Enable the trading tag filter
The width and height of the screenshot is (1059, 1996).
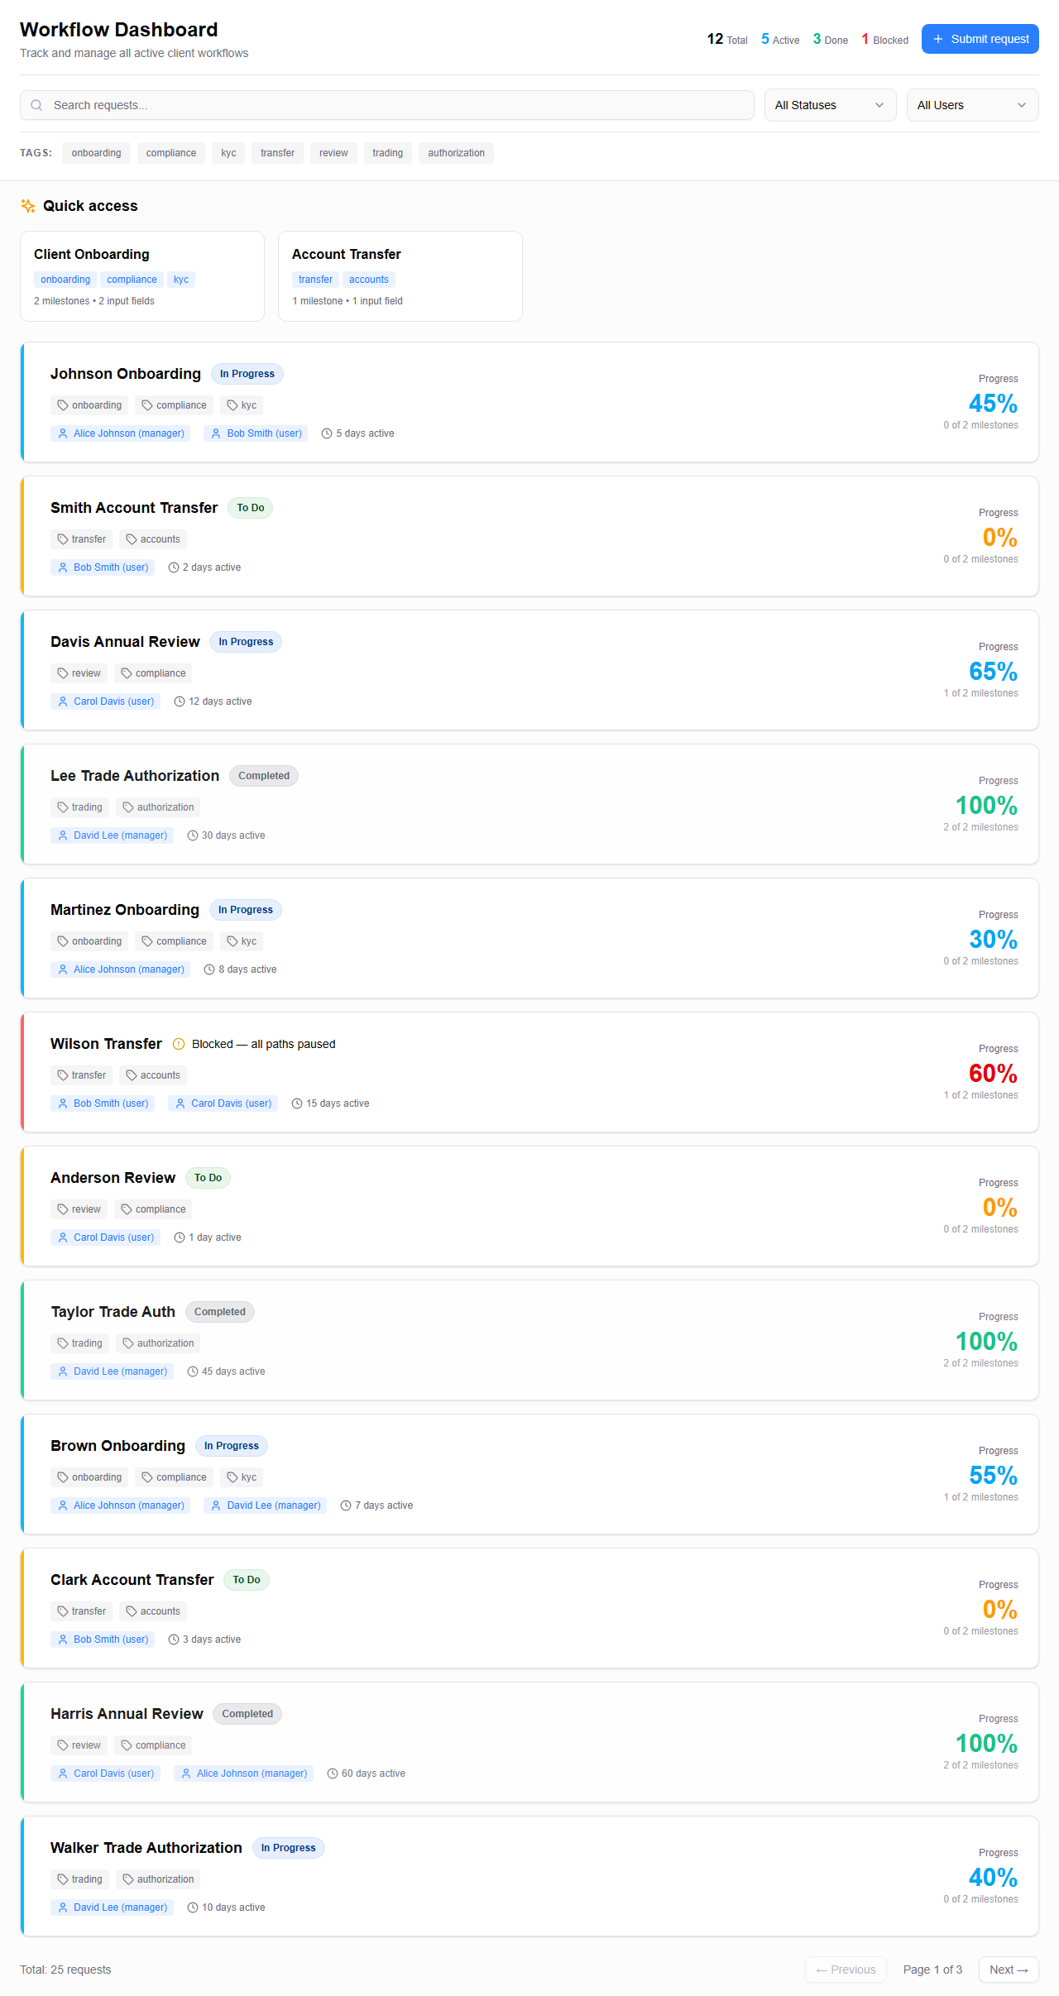387,153
